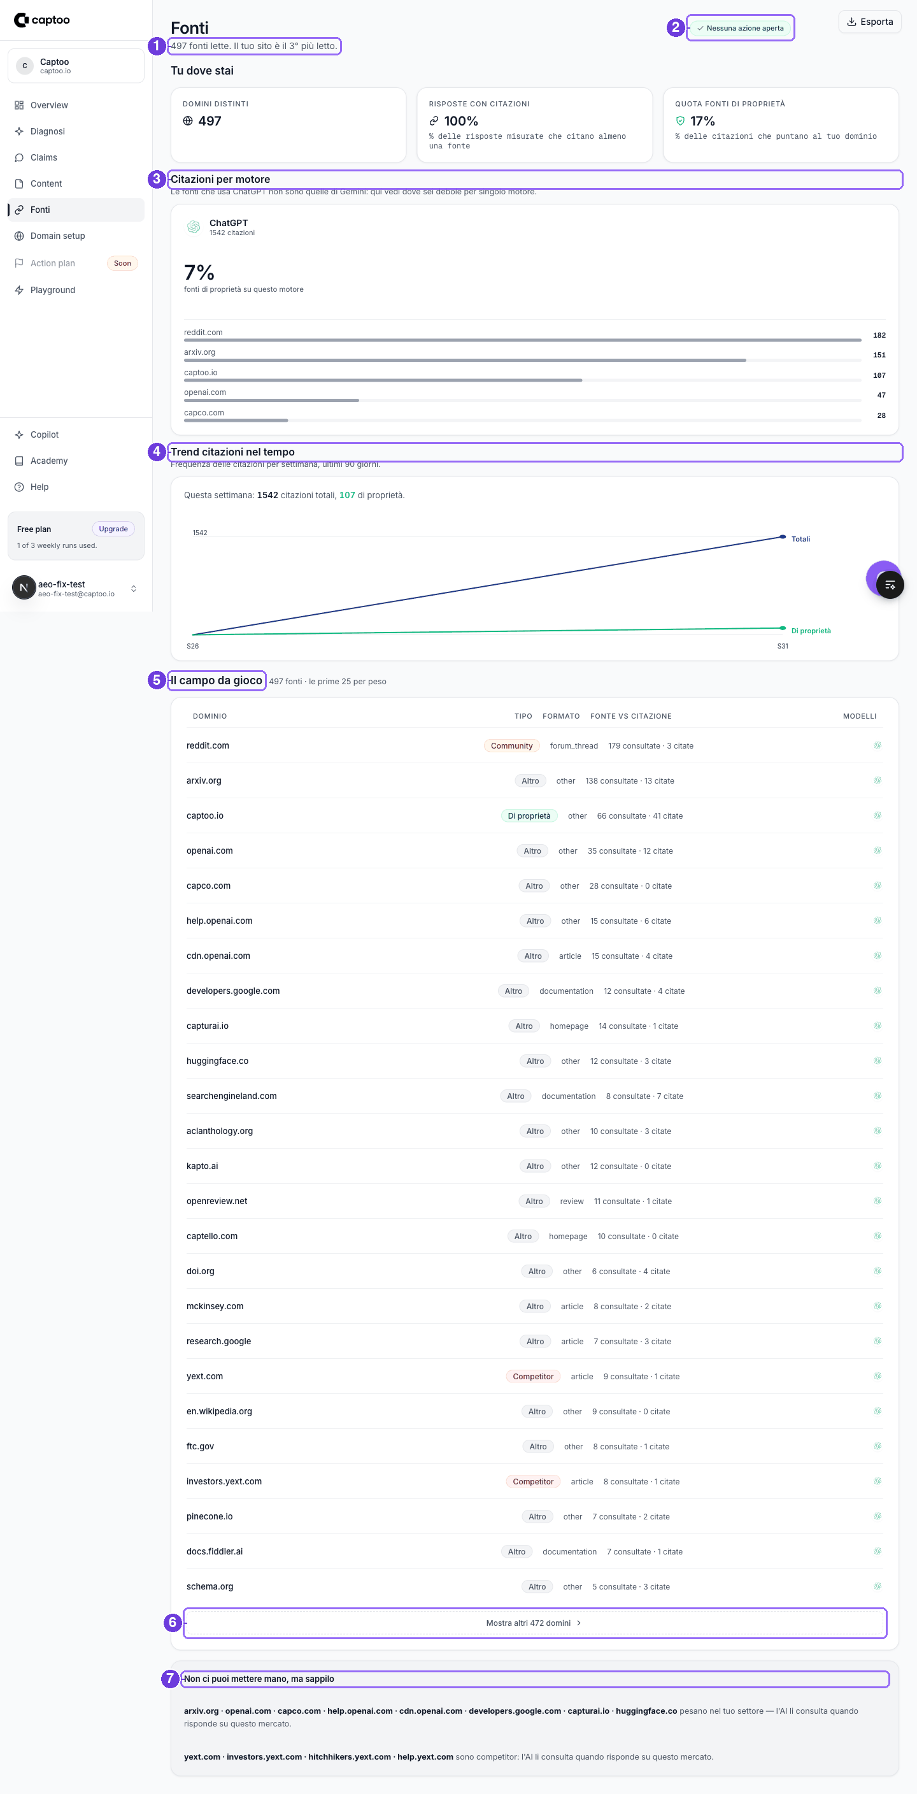This screenshot has width=917, height=1794.
Task: Open Academy via its book icon
Action: [x=19, y=461]
